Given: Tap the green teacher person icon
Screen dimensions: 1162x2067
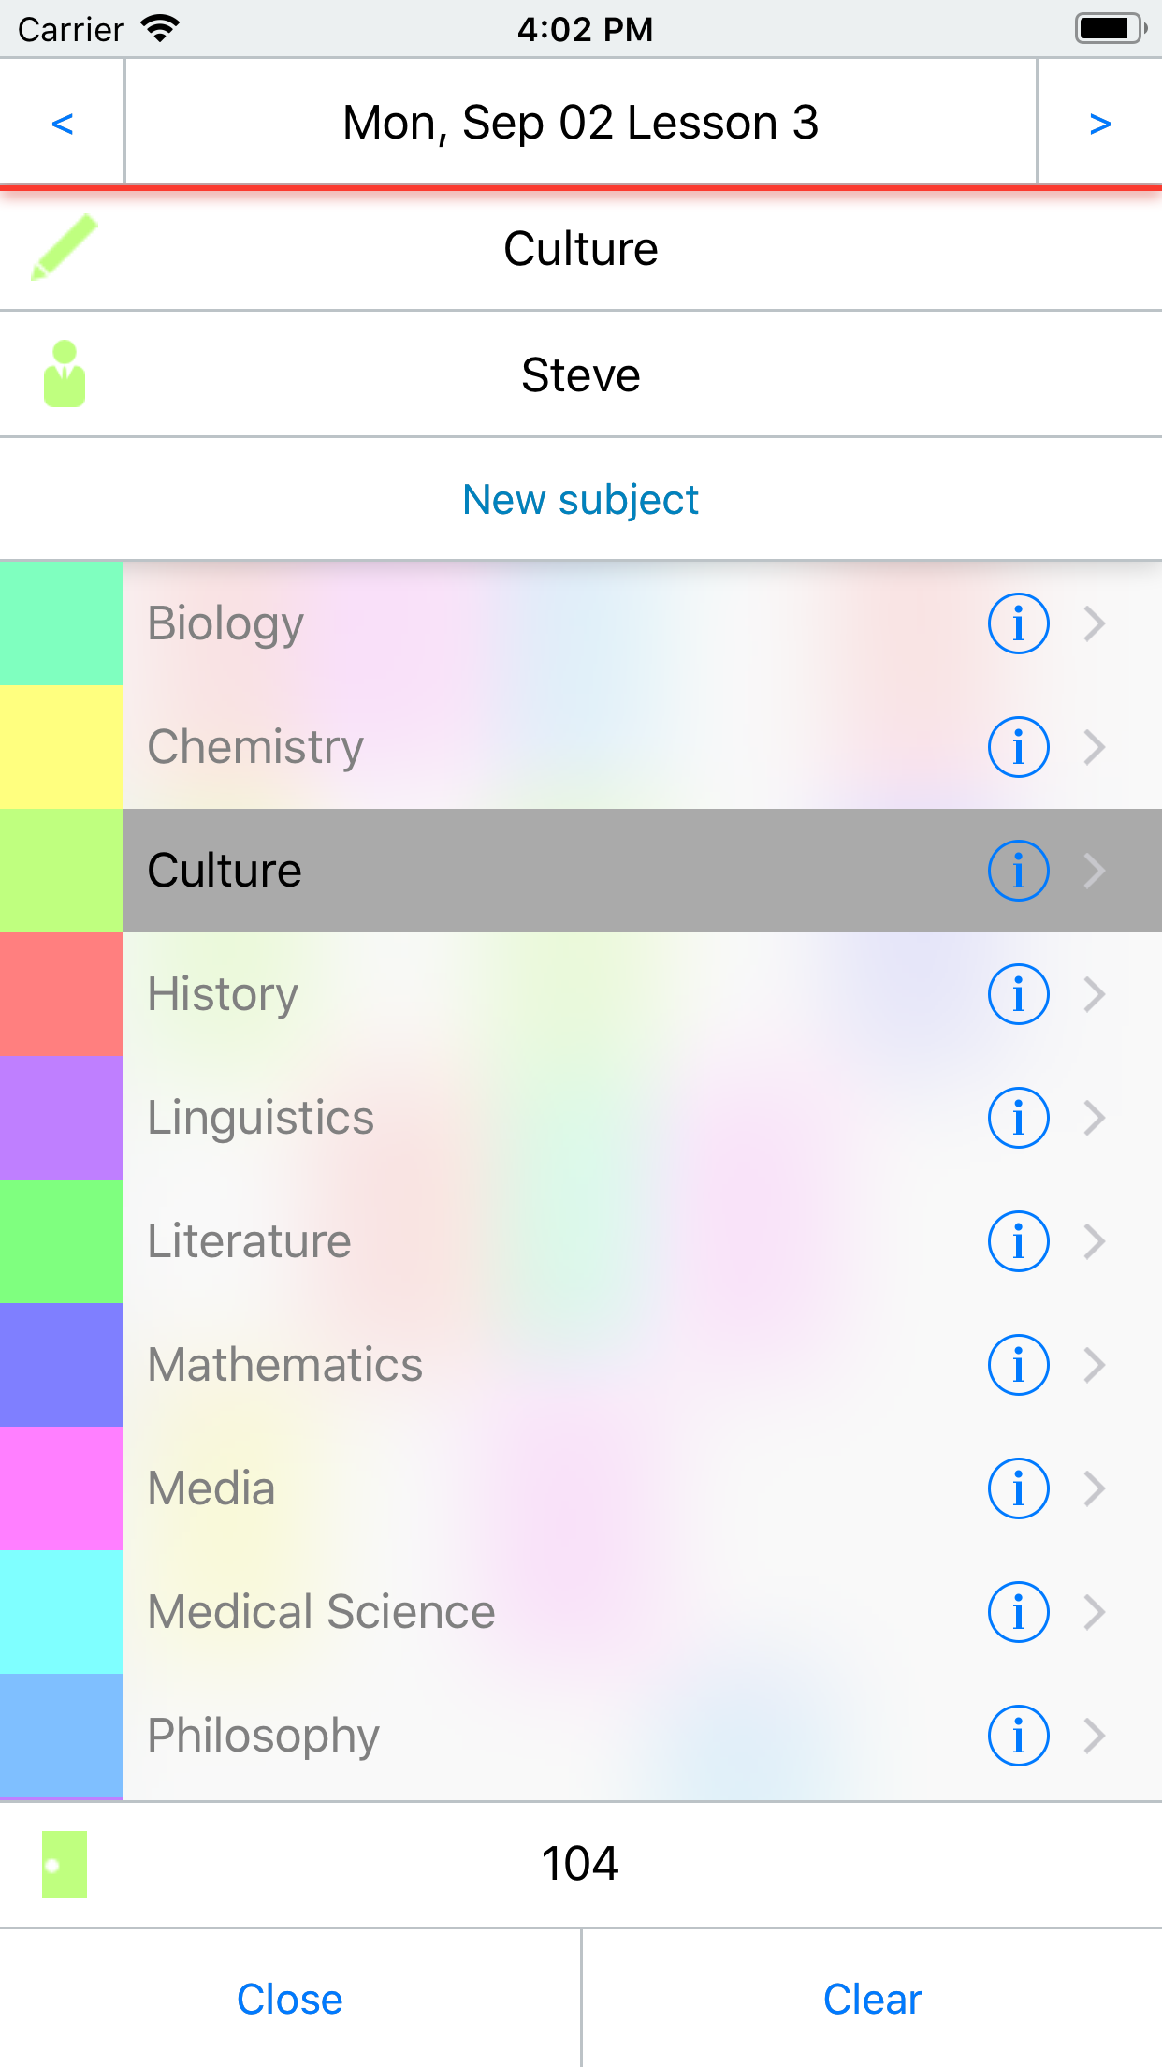Looking at the screenshot, I should [65, 374].
